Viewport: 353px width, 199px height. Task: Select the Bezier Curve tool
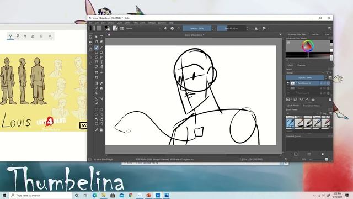(x=97, y=62)
